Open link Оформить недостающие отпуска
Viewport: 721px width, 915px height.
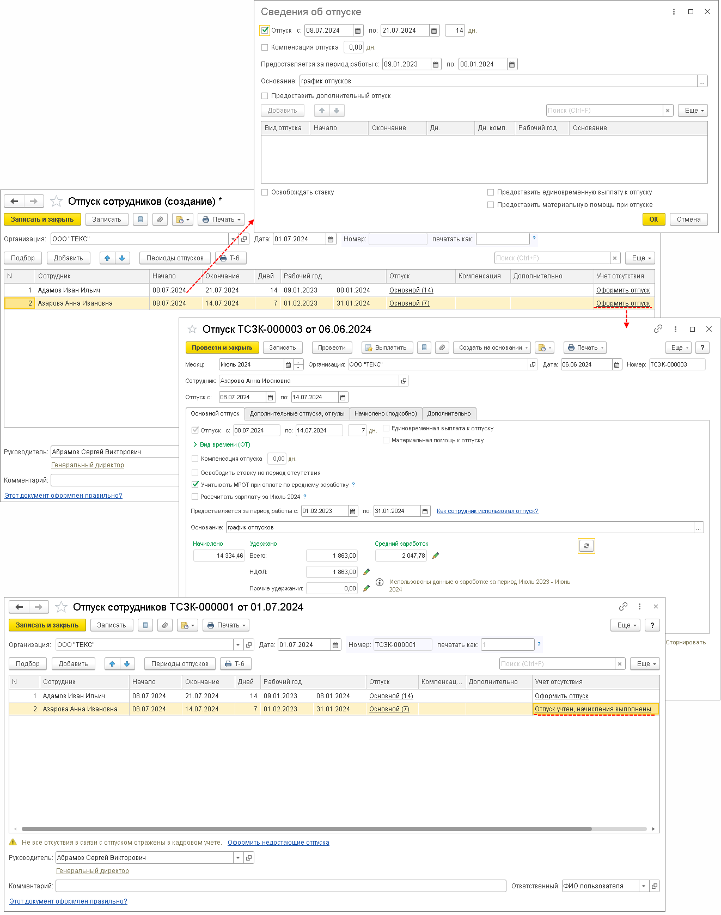(278, 843)
